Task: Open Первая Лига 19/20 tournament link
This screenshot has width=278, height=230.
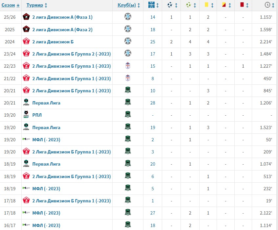Action: pos(46,127)
